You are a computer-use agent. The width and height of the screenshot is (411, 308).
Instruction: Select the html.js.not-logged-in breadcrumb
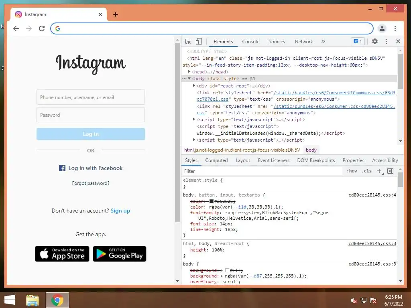click(242, 150)
